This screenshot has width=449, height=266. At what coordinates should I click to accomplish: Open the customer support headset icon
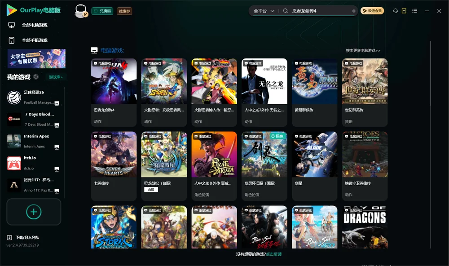(x=395, y=11)
